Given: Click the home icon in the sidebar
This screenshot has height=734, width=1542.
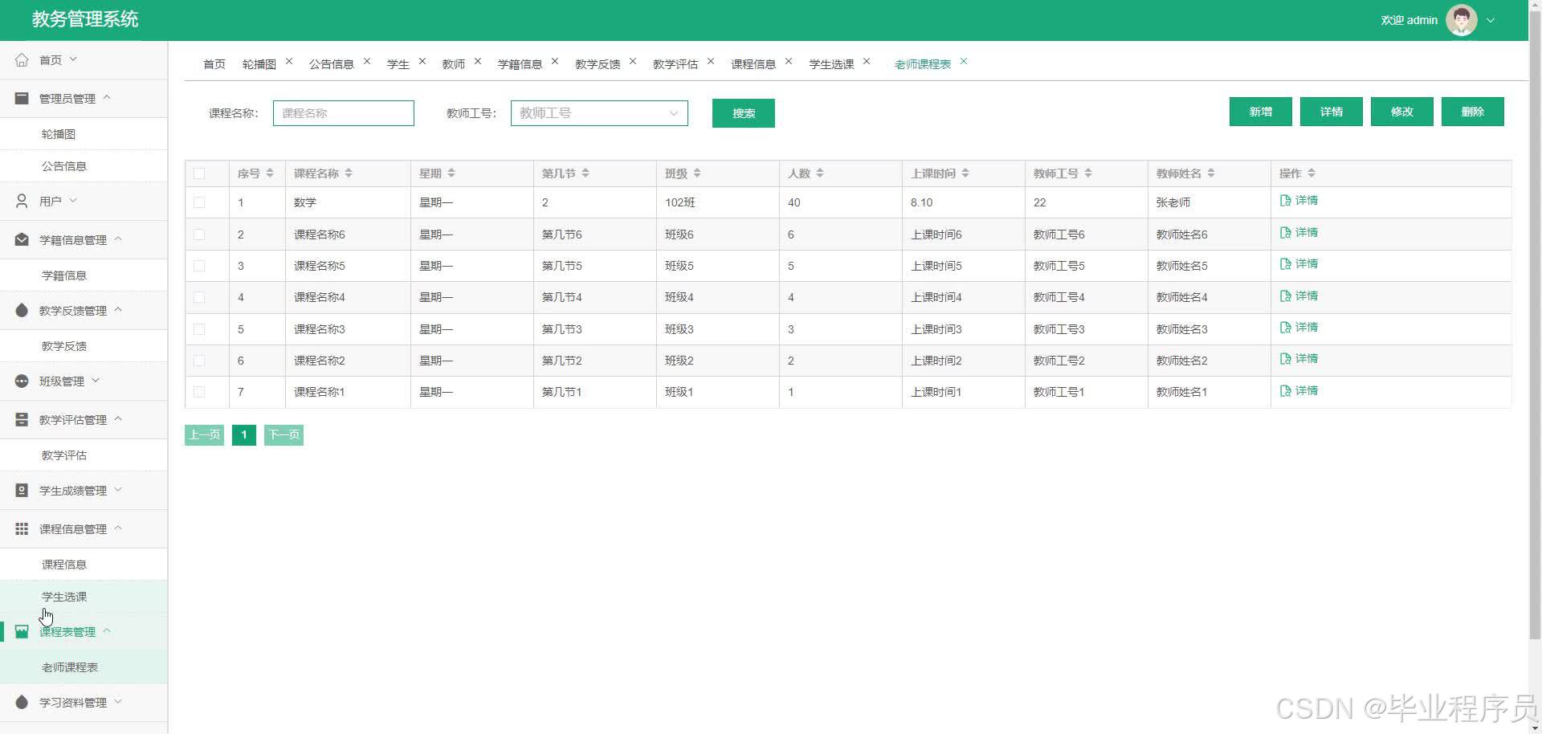Looking at the screenshot, I should click(x=22, y=59).
